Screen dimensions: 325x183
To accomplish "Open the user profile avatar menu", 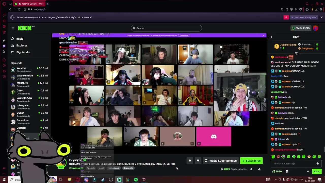I will point(316,28).
